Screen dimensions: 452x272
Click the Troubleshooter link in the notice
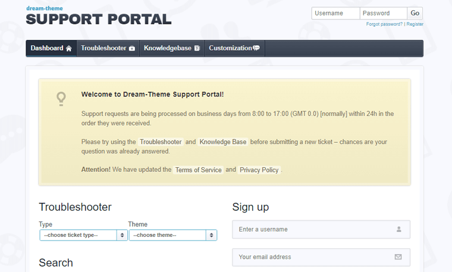click(x=161, y=142)
